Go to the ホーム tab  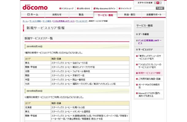[33, 15]
